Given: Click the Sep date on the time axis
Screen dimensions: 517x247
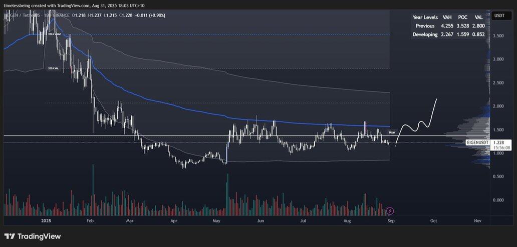Looking at the screenshot, I should click(391, 221).
